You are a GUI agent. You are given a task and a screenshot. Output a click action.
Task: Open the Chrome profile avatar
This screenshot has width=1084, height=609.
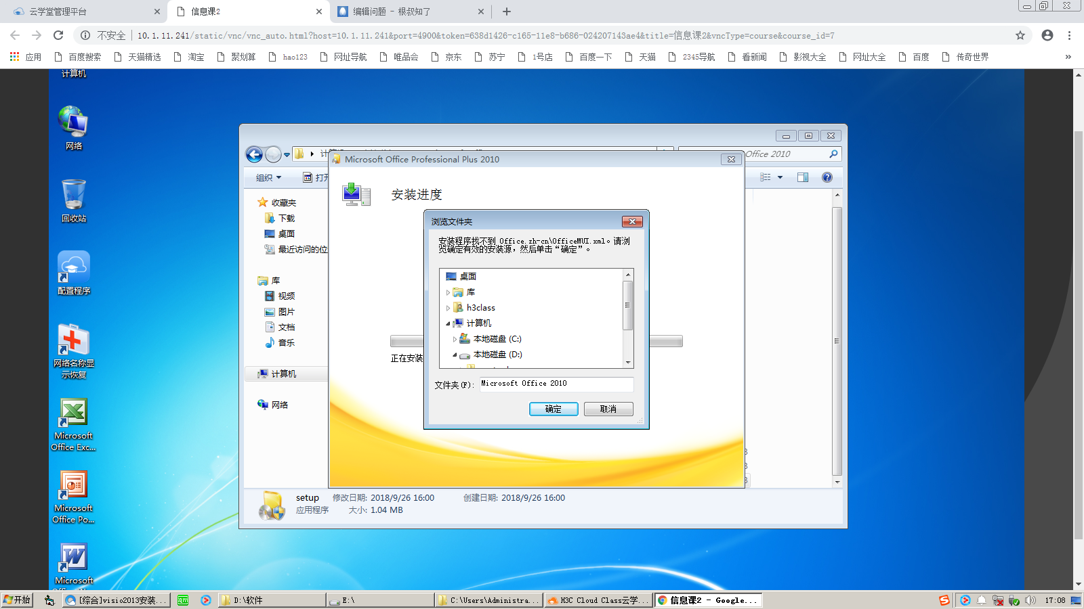coord(1047,35)
